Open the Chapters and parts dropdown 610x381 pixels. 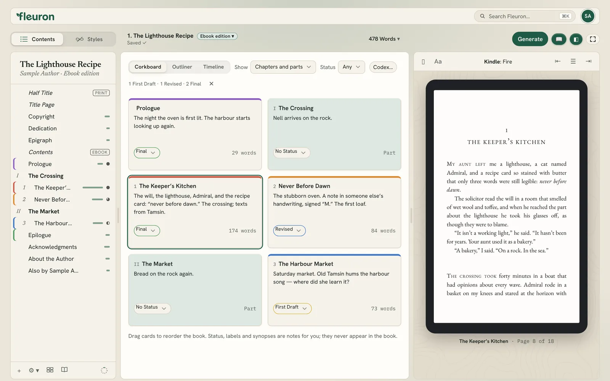tap(283, 67)
